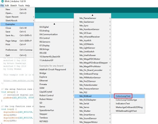Select the Examples menu entry
The image size is (158, 124).
[x=17, y=24]
